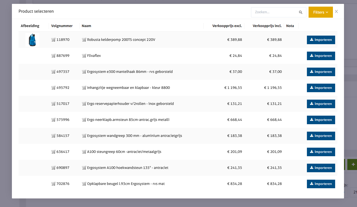Click the search magnifier icon
357x207 pixels.
[x=301, y=12]
